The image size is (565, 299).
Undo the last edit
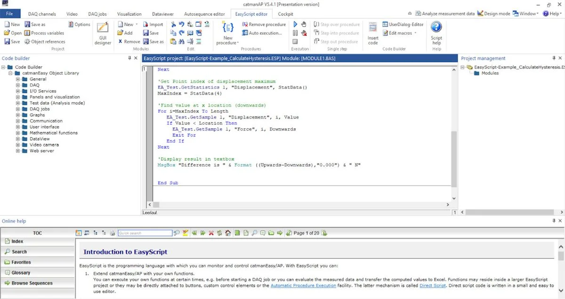[x=182, y=24]
